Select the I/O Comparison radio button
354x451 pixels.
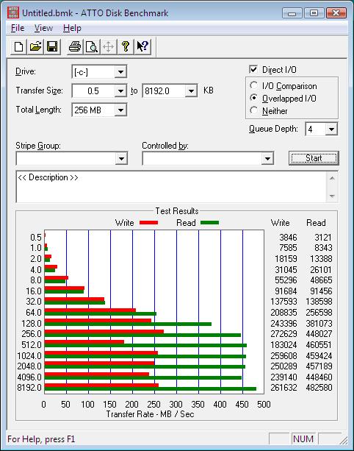253,85
